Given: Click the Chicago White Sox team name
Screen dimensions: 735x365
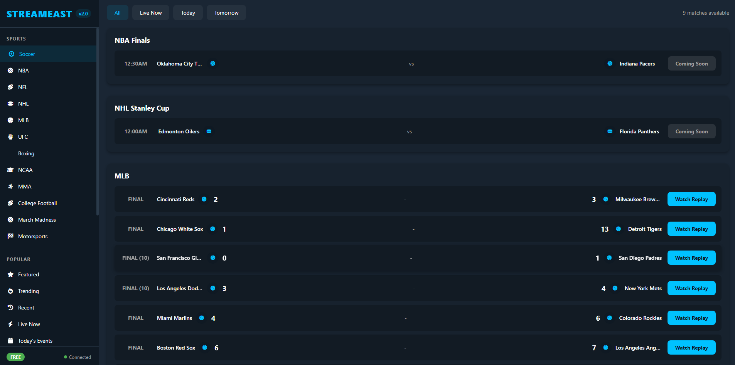Looking at the screenshot, I should 180,229.
